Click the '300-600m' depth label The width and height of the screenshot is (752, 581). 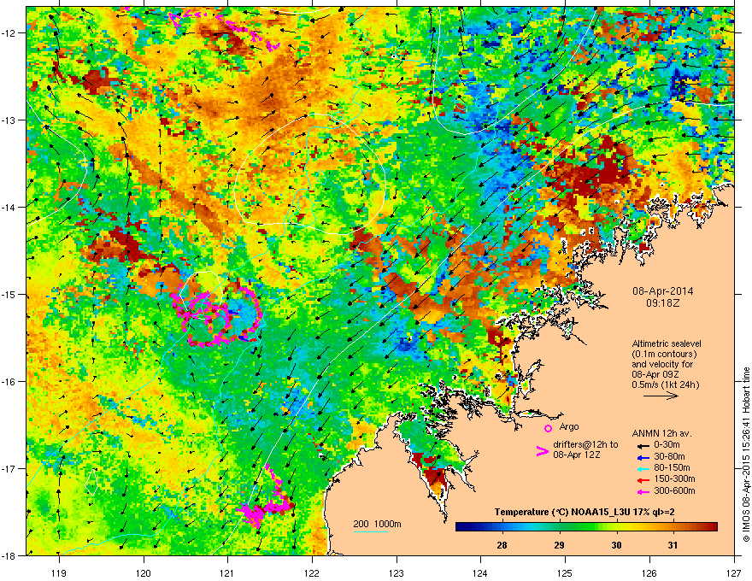[674, 491]
